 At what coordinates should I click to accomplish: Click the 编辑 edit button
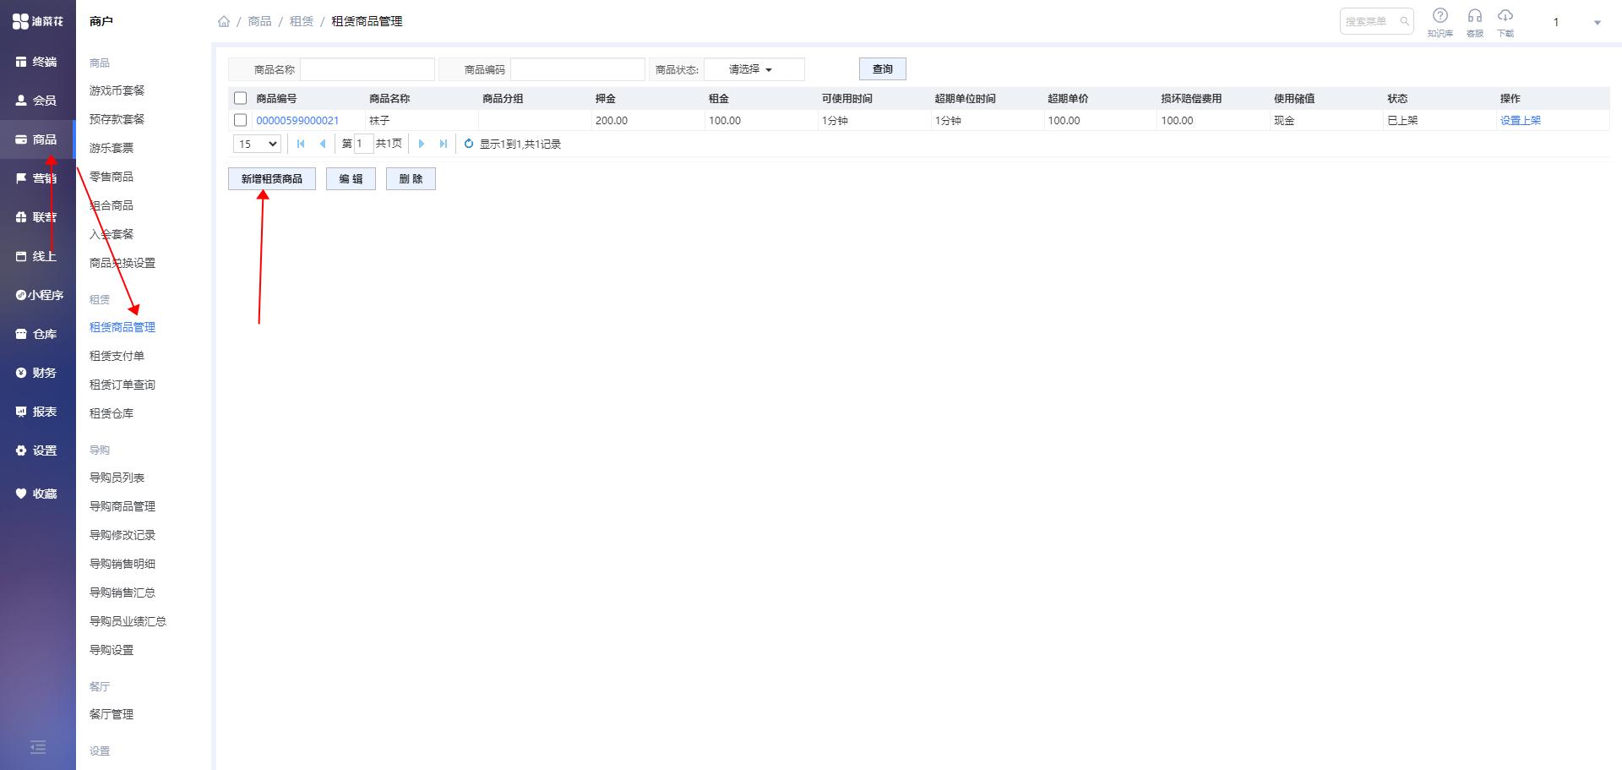(351, 178)
